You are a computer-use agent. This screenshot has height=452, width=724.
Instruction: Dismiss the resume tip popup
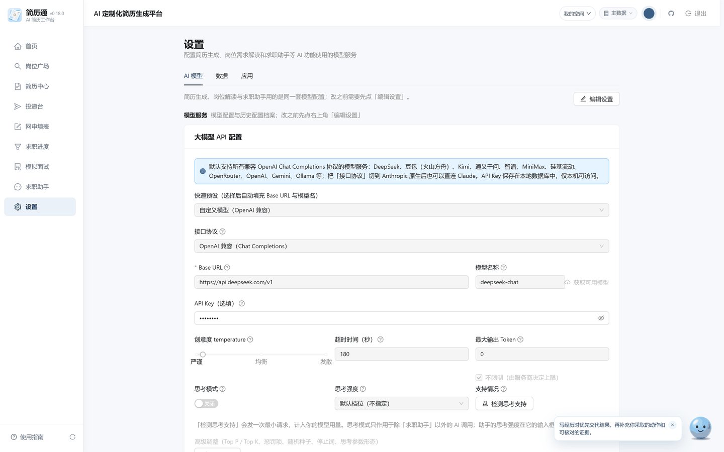672,425
